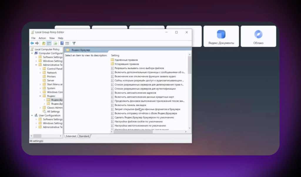Open the Удалённые правила folder

(x=126, y=60)
